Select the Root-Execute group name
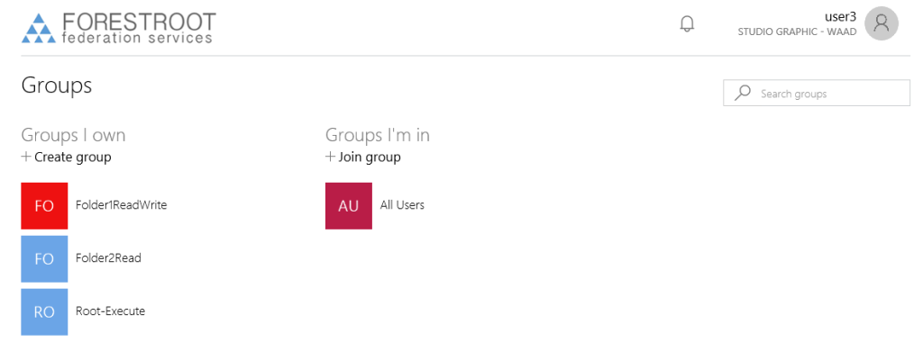 click(111, 311)
